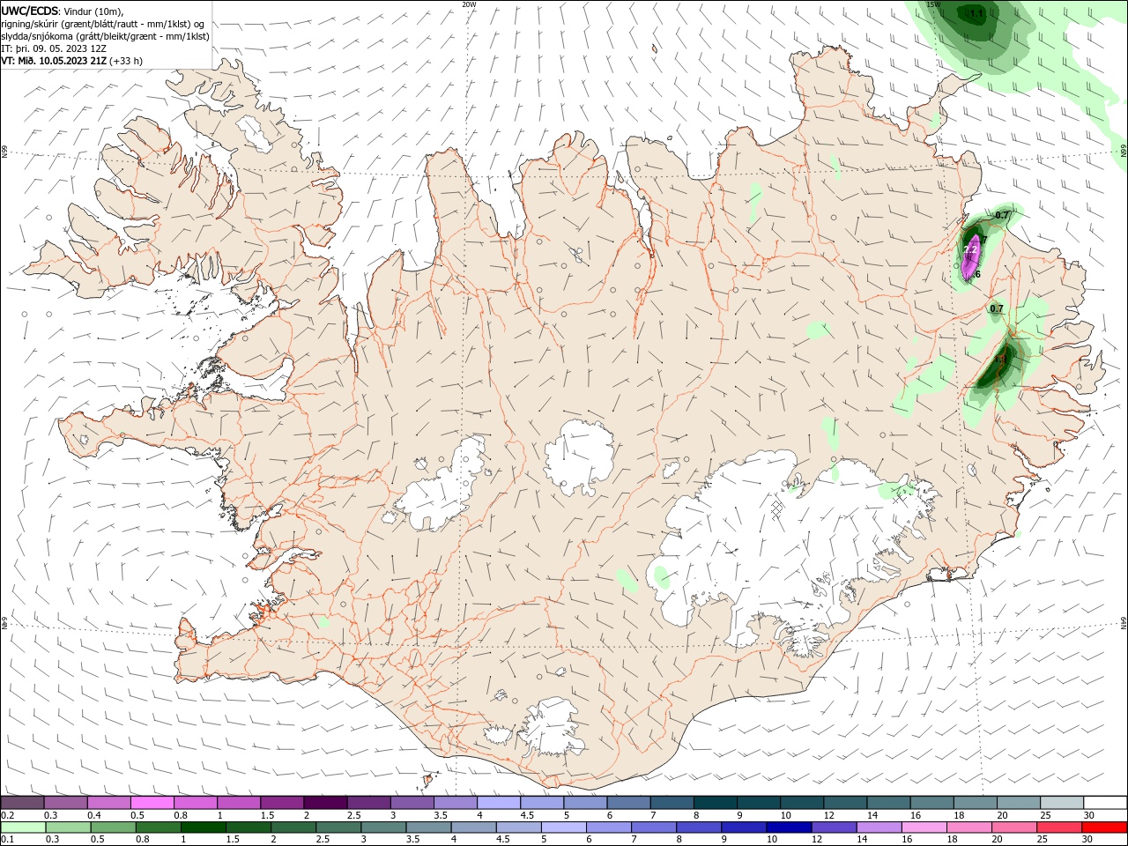The width and height of the screenshot is (1128, 846).
Task: Click the coral red 25 rain-scale swatch
Action: tap(1058, 827)
